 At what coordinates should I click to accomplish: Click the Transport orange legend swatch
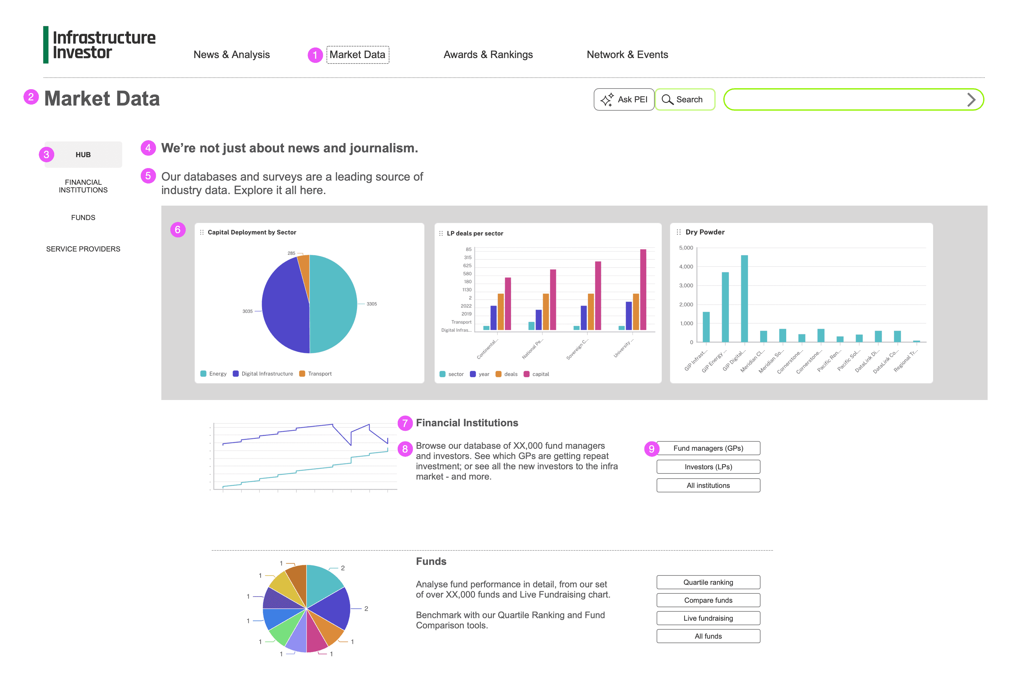tap(302, 374)
